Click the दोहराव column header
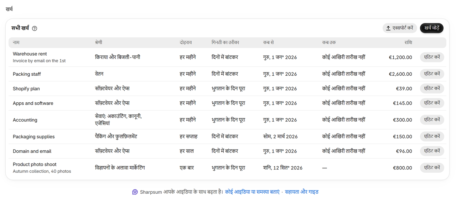Viewport: 456px width, 204px height. (186, 42)
